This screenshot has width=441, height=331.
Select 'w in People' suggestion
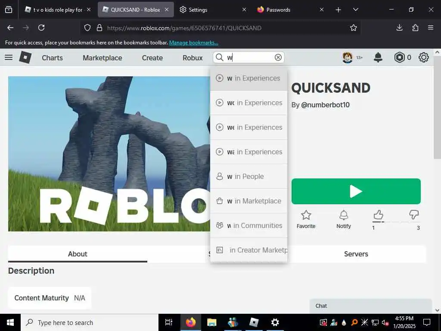click(x=248, y=176)
